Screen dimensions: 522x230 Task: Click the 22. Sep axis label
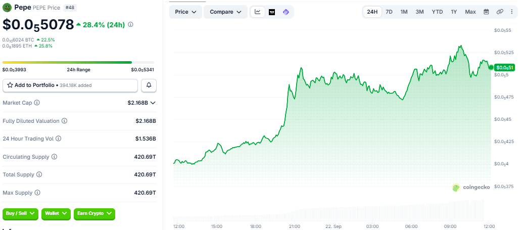[333, 226]
